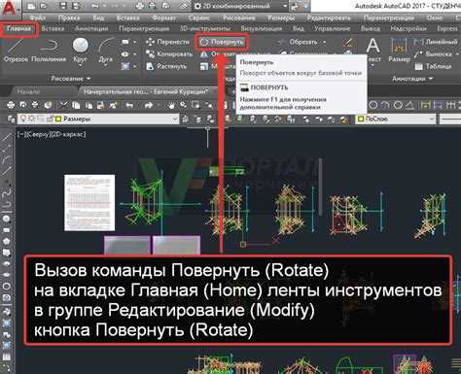Image resolution: width=461 pixels, height=374 pixels.
Task: Click the undo arrow in standard toolbar
Action: pos(129,105)
